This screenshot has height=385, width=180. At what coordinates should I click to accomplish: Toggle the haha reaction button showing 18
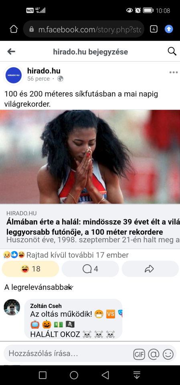(x=30, y=269)
